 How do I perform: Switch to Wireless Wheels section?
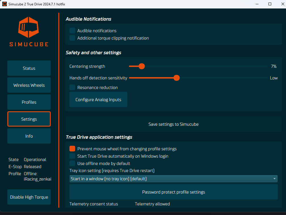pyautogui.click(x=29, y=85)
